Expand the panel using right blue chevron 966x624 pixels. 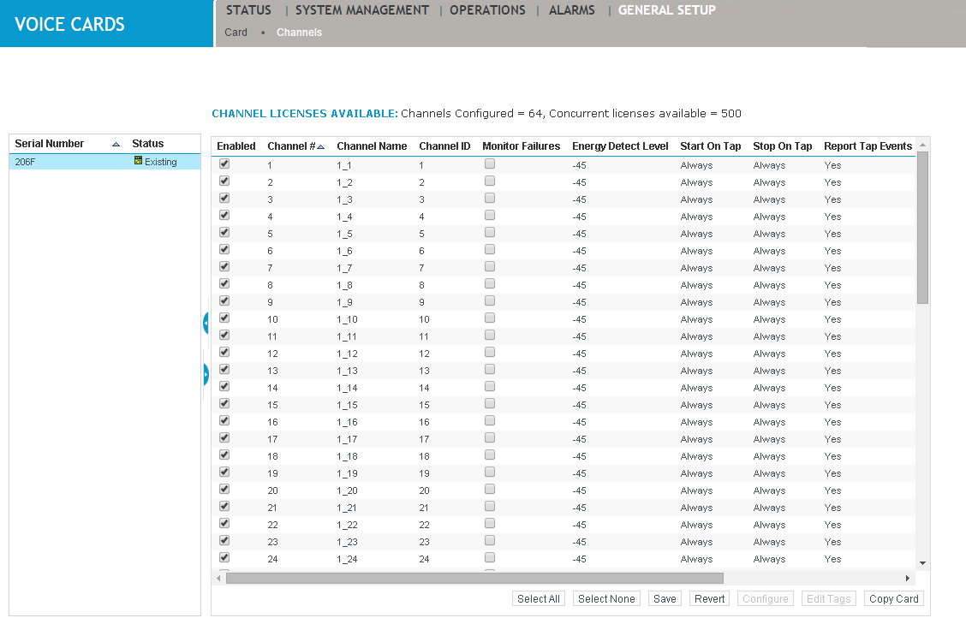205,374
